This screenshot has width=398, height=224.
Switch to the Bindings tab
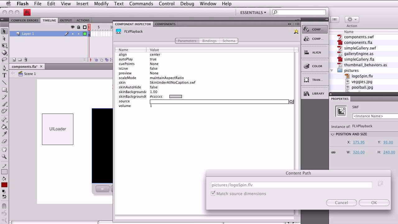[209, 41]
